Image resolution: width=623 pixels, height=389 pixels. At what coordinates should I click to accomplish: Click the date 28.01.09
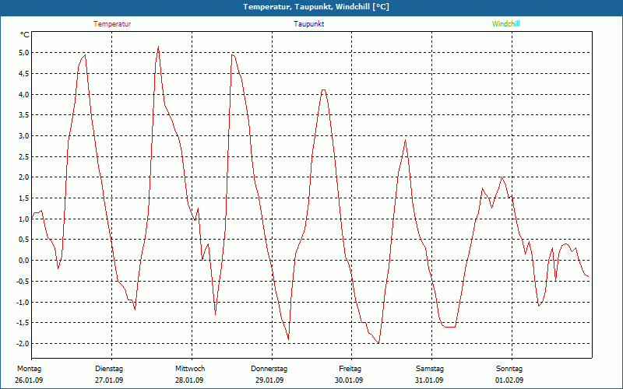tap(189, 380)
